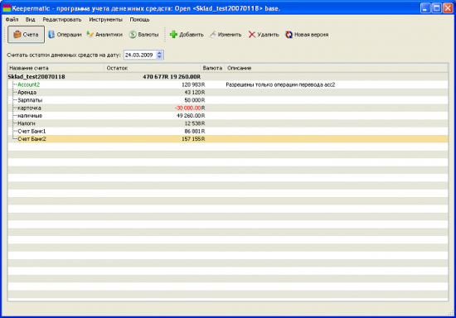Click the balance value 43 120R

(x=195, y=93)
